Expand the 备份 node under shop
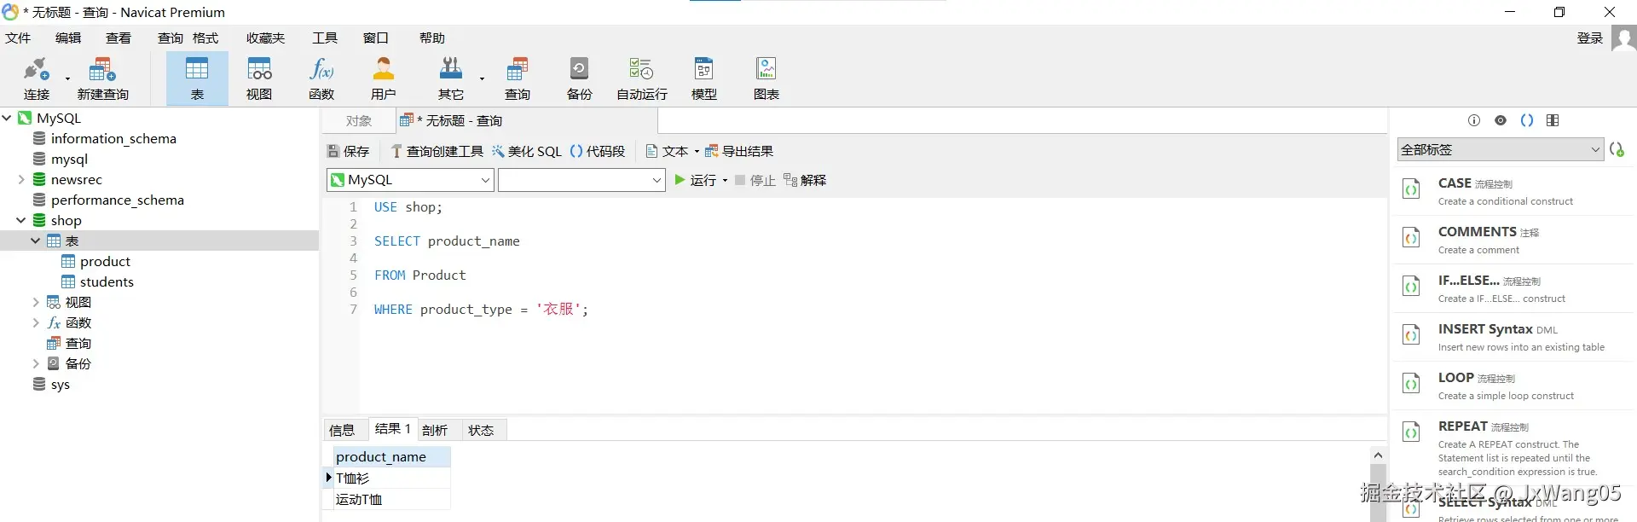Screen dimensions: 1637x522 tap(36, 363)
